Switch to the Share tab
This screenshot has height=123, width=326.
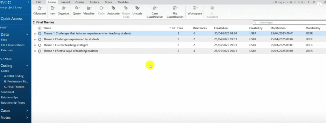109,2
